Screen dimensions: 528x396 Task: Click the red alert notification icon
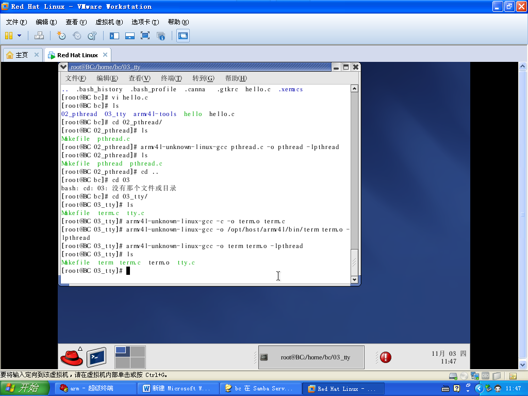coord(386,357)
